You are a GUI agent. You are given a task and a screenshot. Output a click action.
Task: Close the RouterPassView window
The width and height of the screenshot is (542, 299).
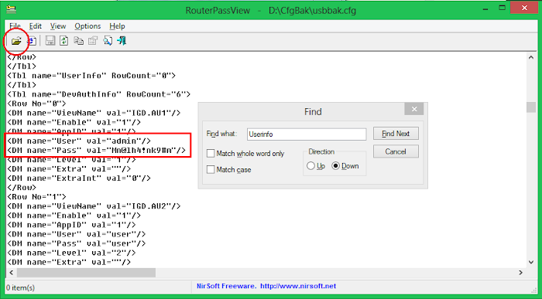524,8
